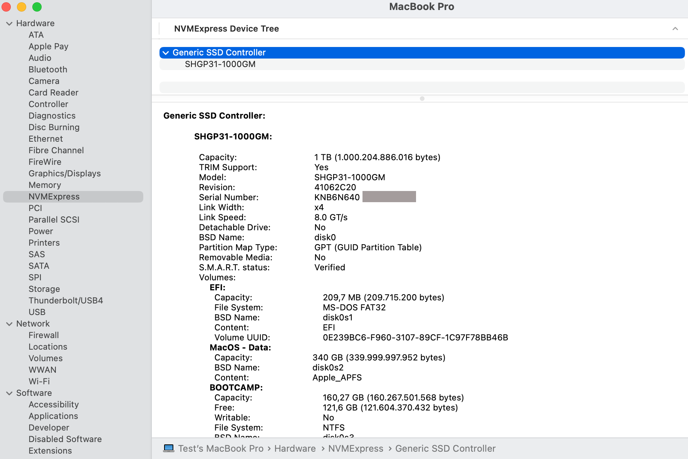Click Test's MacBook Pro in path bar
Image resolution: width=688 pixels, height=459 pixels.
point(221,449)
